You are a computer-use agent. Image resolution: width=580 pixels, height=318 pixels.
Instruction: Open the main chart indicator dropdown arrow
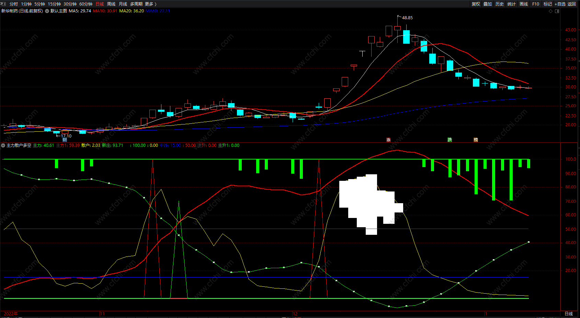pyautogui.click(x=47, y=11)
